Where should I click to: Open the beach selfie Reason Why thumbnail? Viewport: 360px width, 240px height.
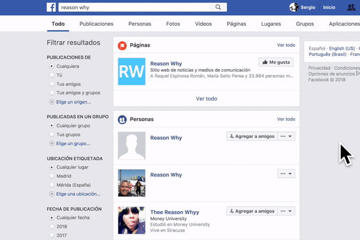pyautogui.click(x=131, y=183)
